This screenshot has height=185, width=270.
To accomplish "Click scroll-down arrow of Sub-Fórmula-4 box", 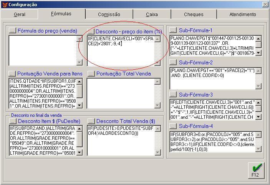I will [x=258, y=149].
